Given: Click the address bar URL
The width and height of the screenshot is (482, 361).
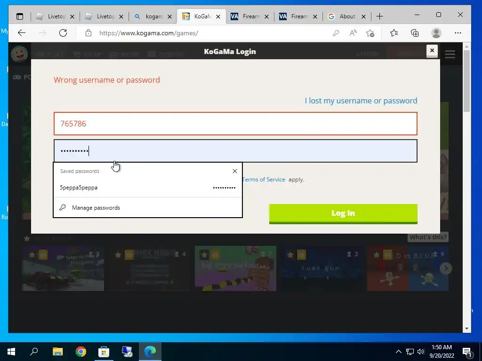Looking at the screenshot, I should click(x=148, y=33).
